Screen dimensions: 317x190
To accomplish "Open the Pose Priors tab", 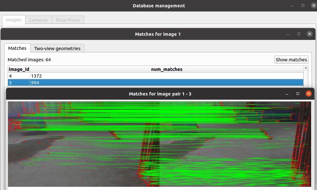I will (x=68, y=20).
